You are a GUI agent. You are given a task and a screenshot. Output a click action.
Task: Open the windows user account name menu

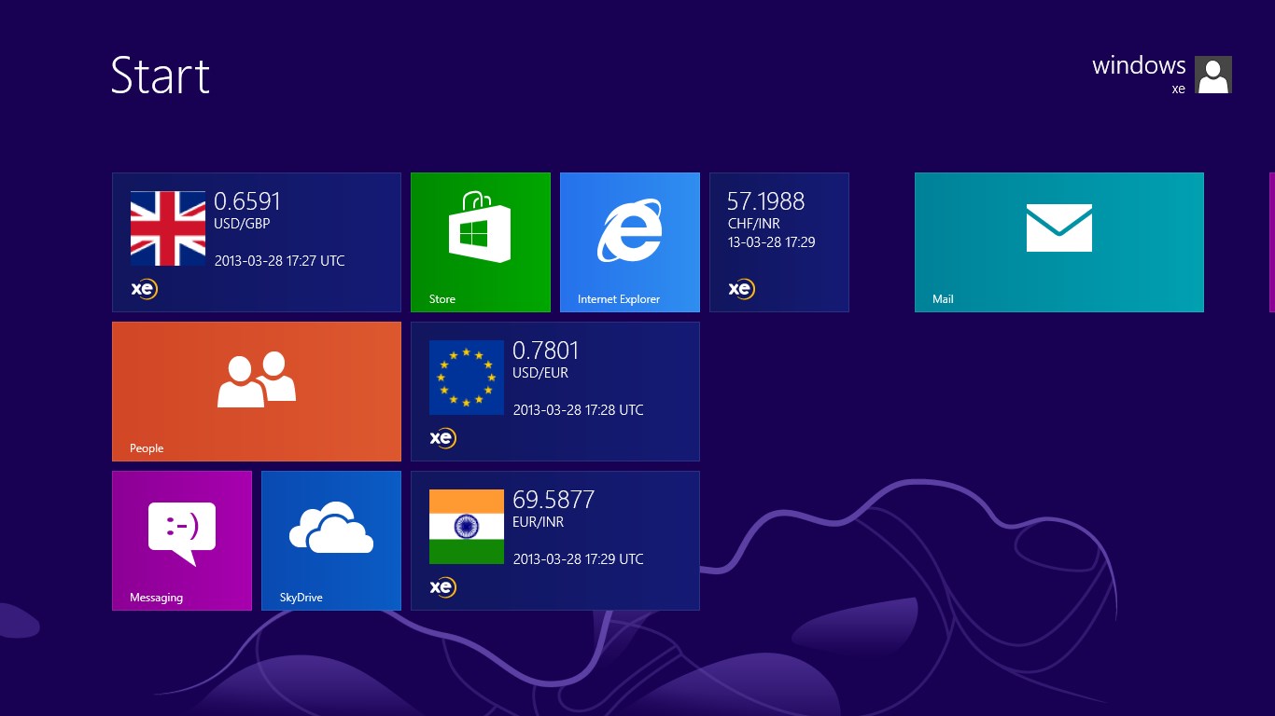pyautogui.click(x=1138, y=66)
